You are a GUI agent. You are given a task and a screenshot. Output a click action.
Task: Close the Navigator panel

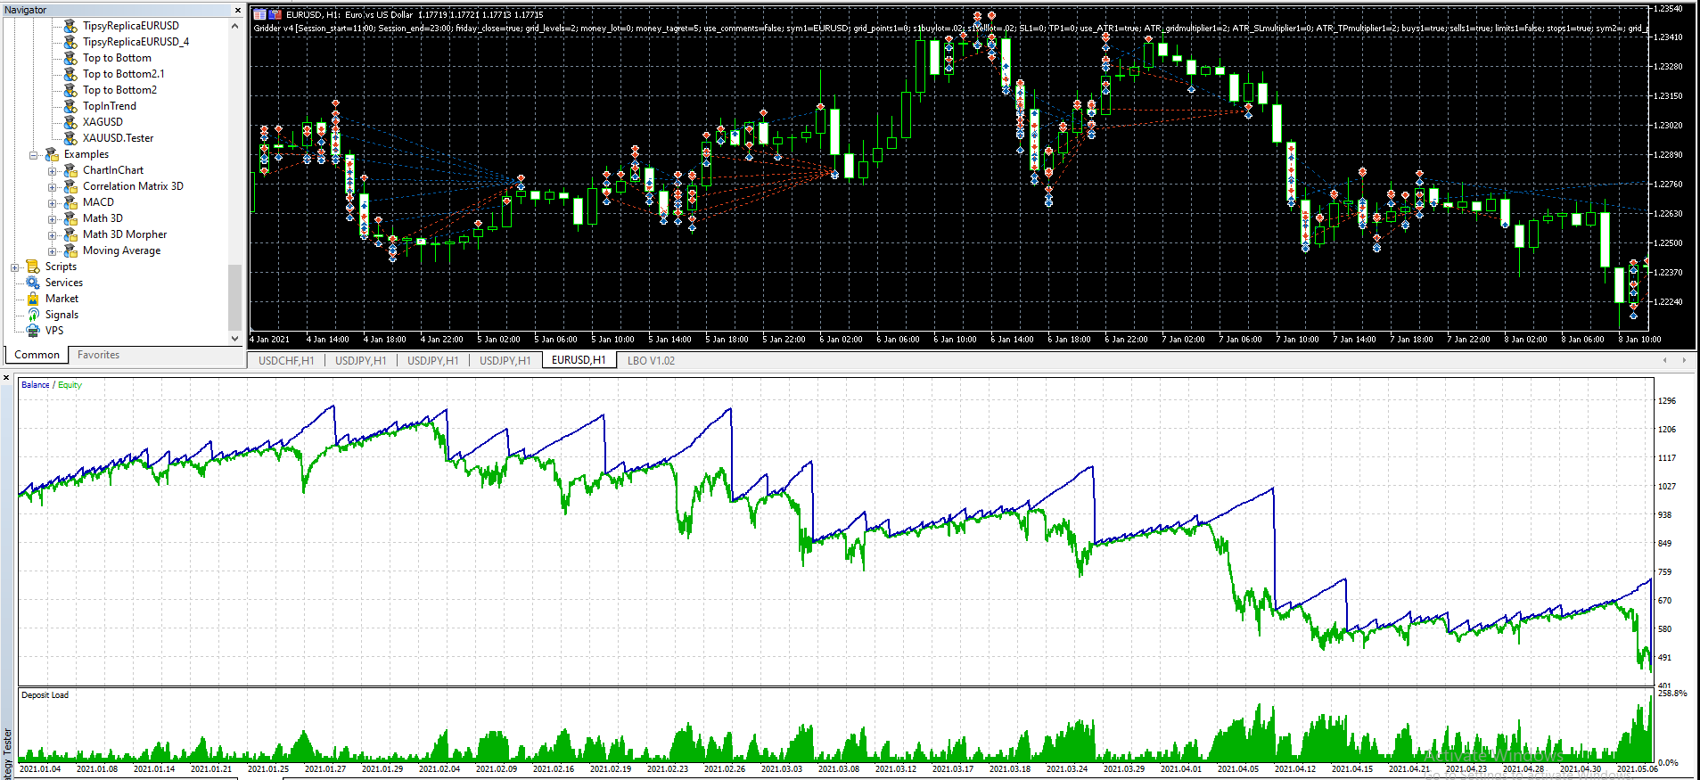[238, 10]
